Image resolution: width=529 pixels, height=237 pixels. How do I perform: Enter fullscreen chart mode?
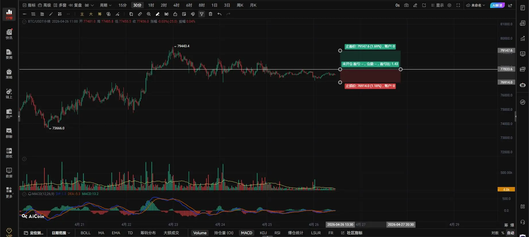(458, 5)
